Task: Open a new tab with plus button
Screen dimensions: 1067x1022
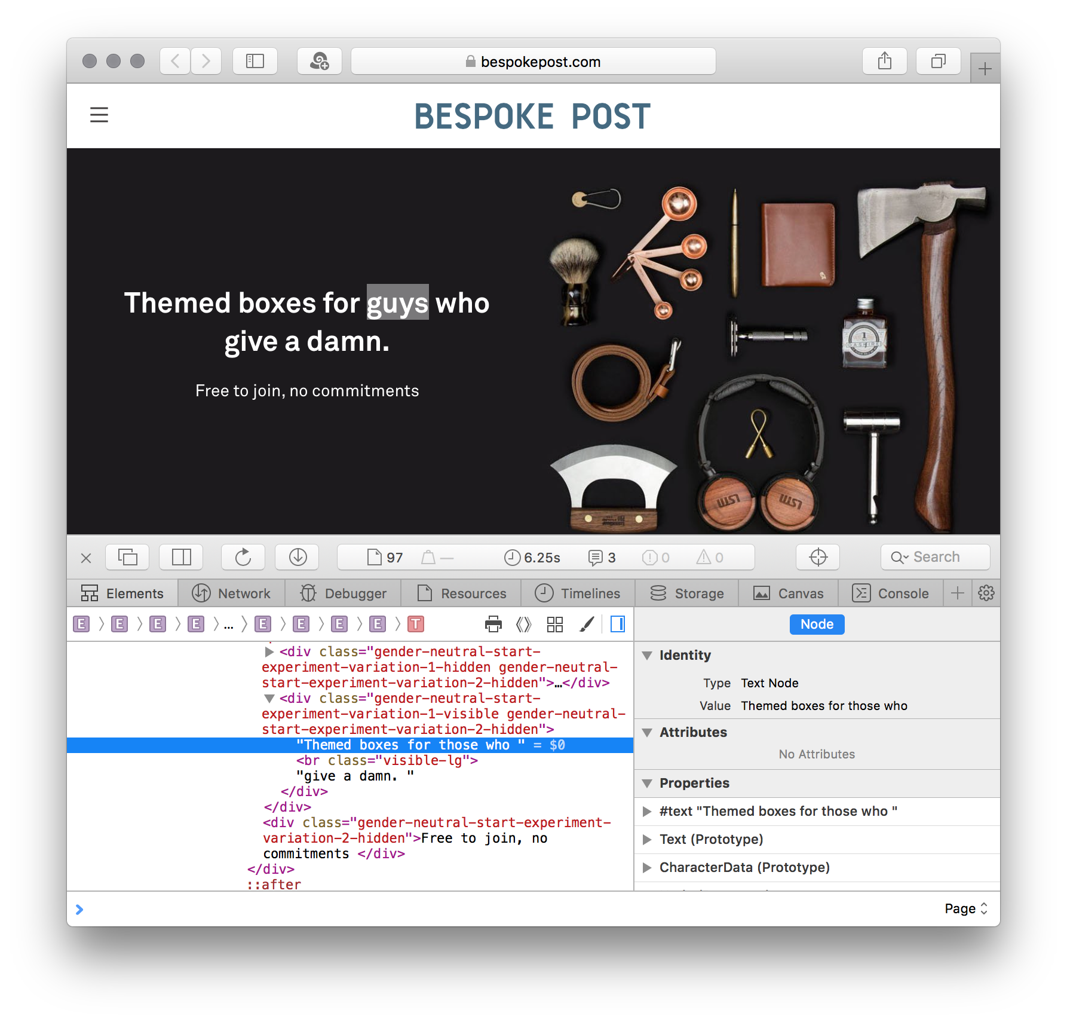Action: coord(985,69)
